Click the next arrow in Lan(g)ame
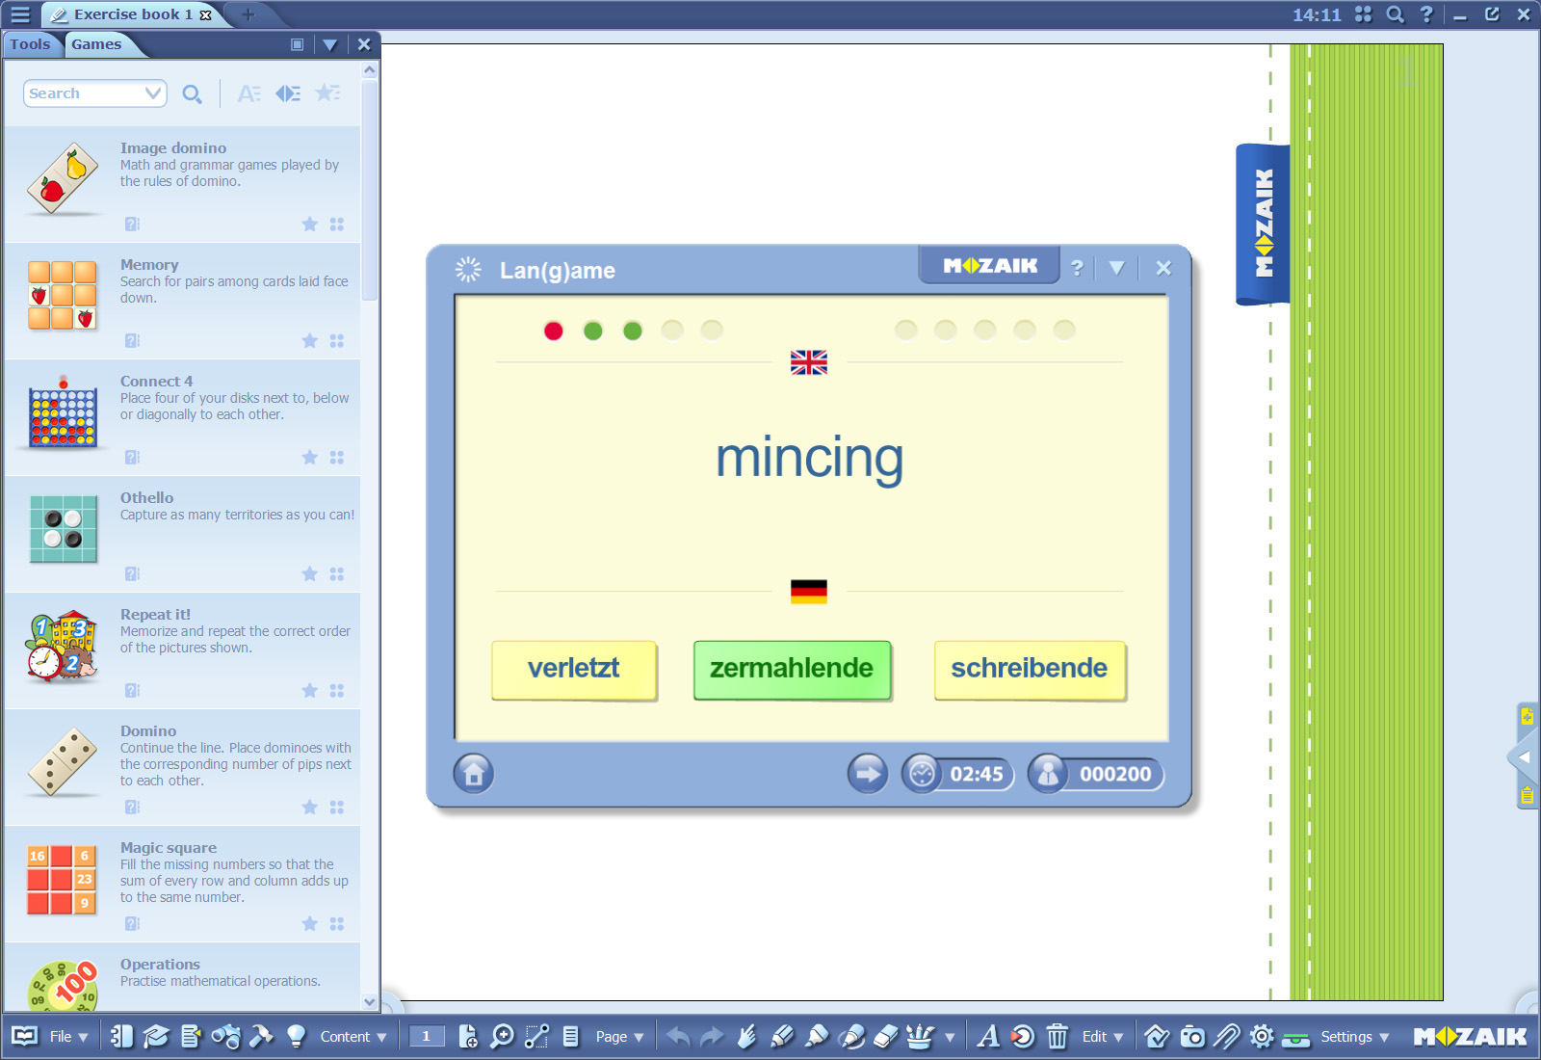This screenshot has width=1541, height=1060. pos(867,773)
